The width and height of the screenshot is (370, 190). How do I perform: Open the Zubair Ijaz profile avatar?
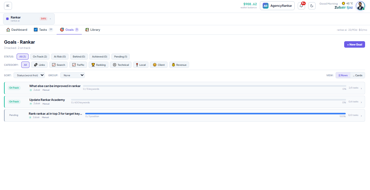pos(360,6)
